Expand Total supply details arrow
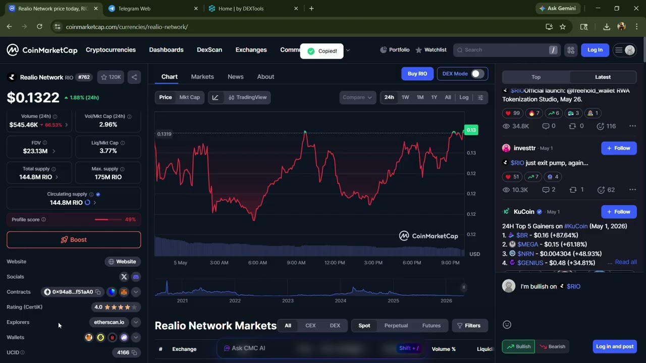 (56, 177)
